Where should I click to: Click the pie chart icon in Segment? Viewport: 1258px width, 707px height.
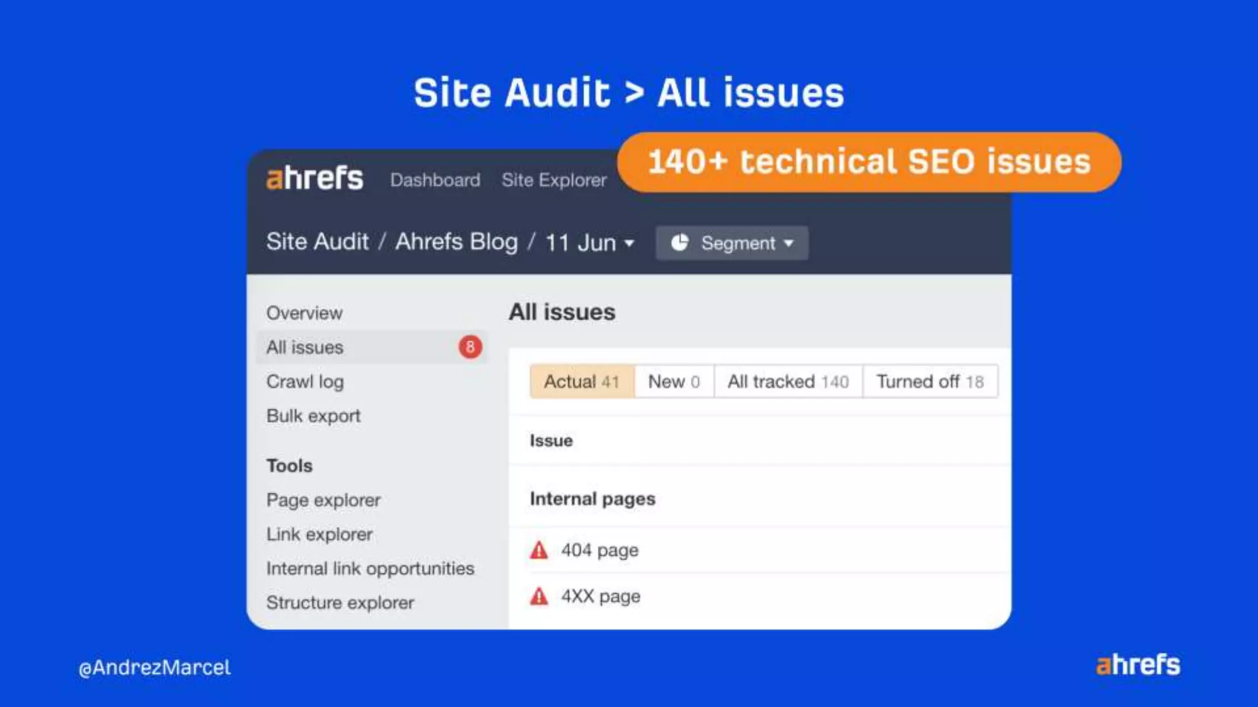679,243
